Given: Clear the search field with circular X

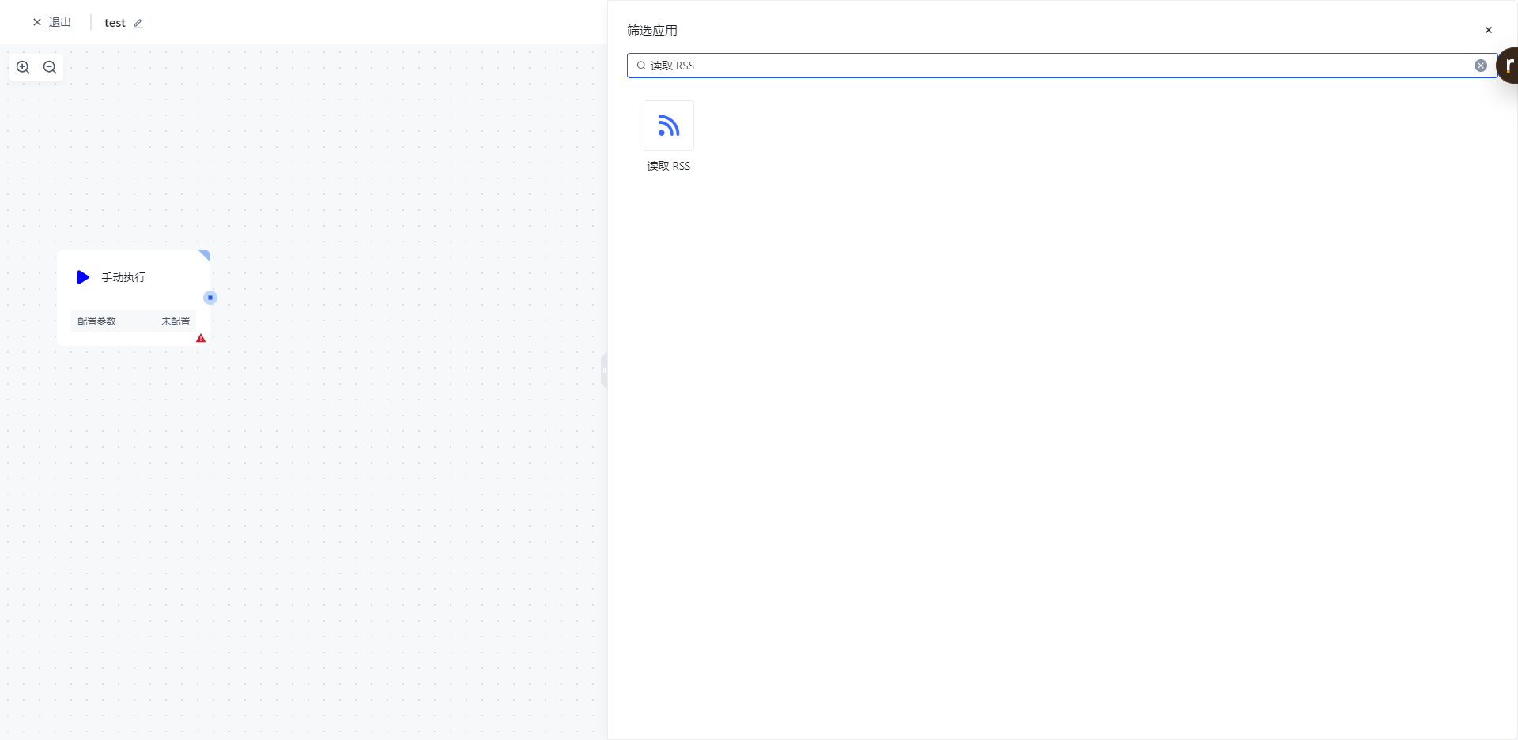Looking at the screenshot, I should click(1480, 66).
